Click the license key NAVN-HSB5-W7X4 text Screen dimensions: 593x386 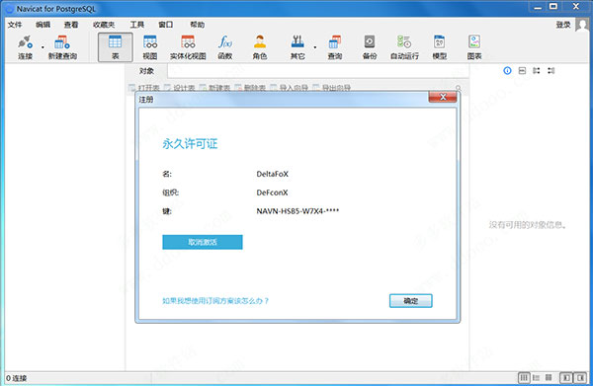[297, 211]
